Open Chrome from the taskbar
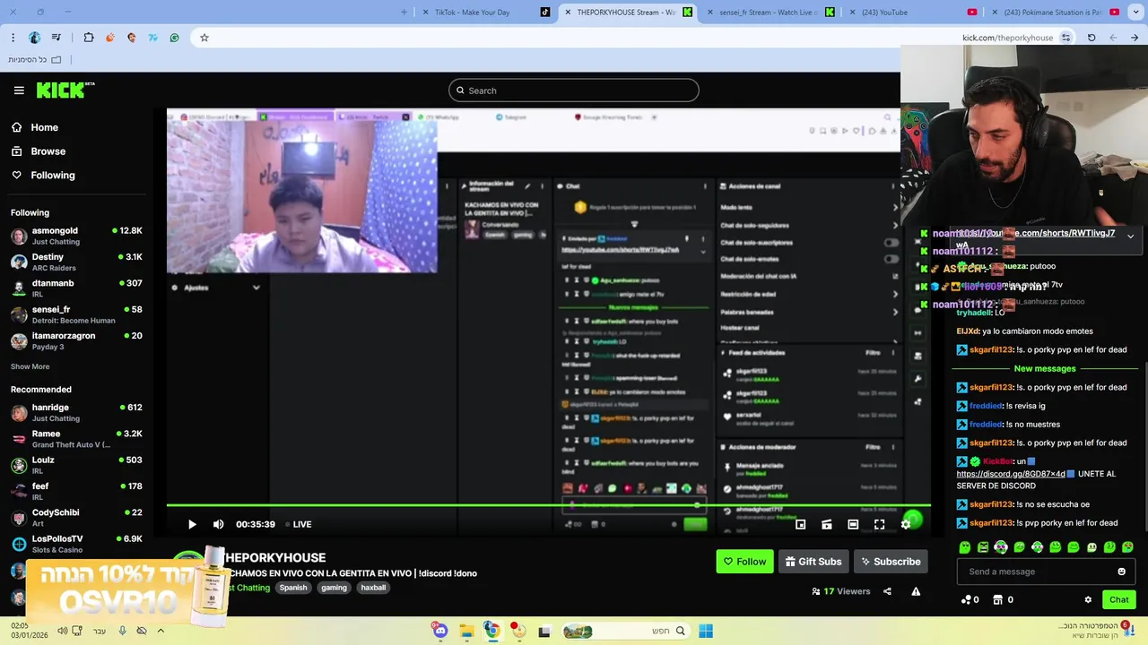 pos(492,631)
